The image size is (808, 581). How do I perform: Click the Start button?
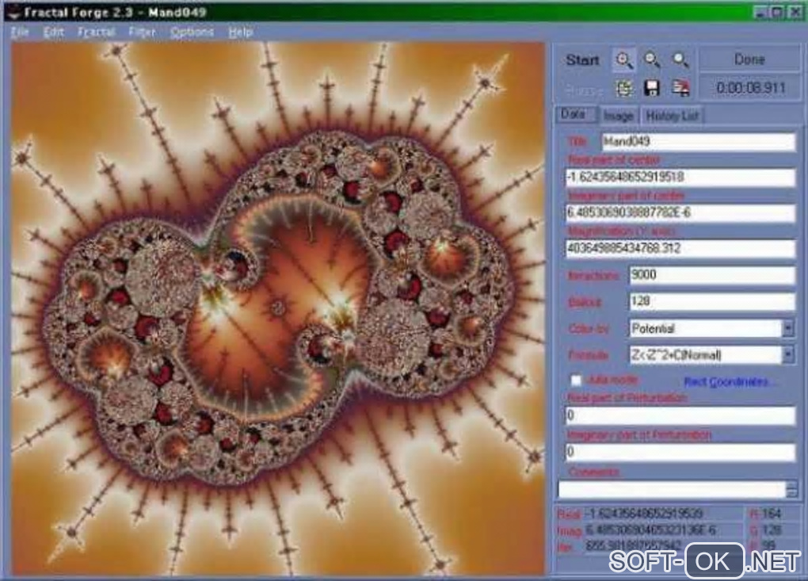click(583, 60)
